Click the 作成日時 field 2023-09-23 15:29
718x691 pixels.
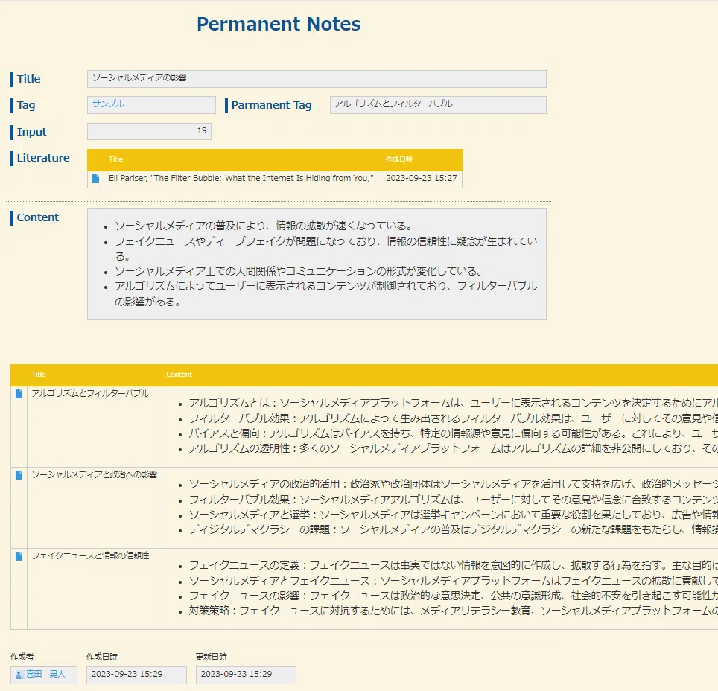tap(136, 675)
